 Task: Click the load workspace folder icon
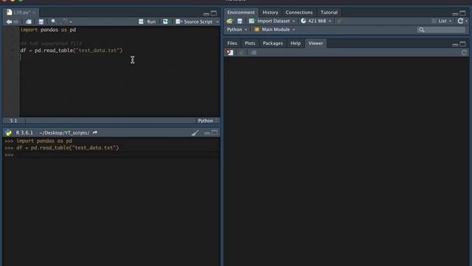[230, 21]
